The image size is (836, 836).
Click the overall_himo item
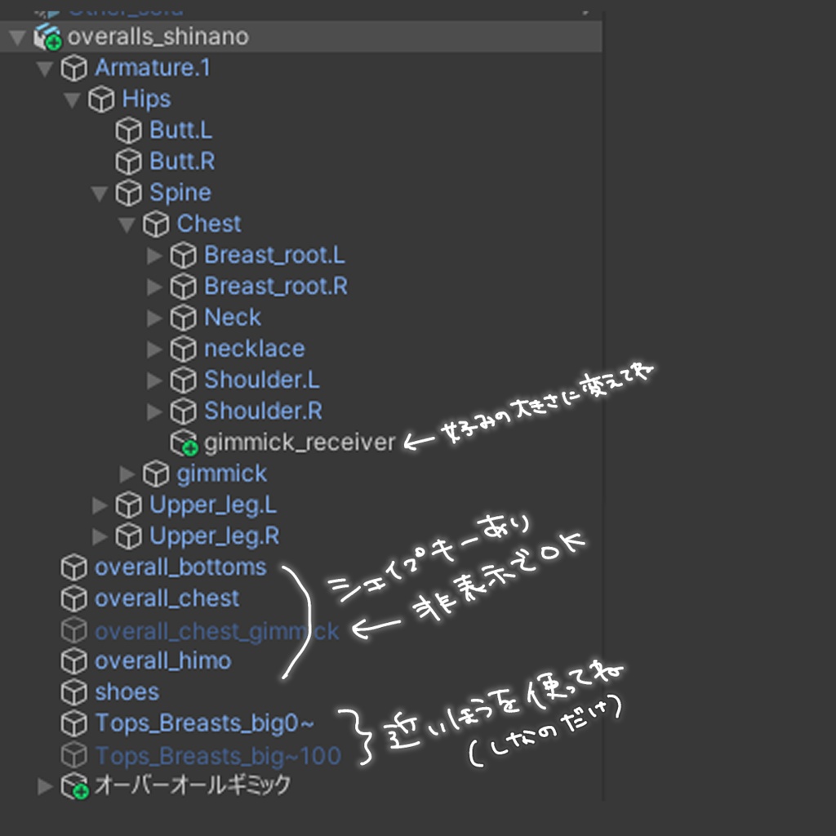(x=166, y=660)
